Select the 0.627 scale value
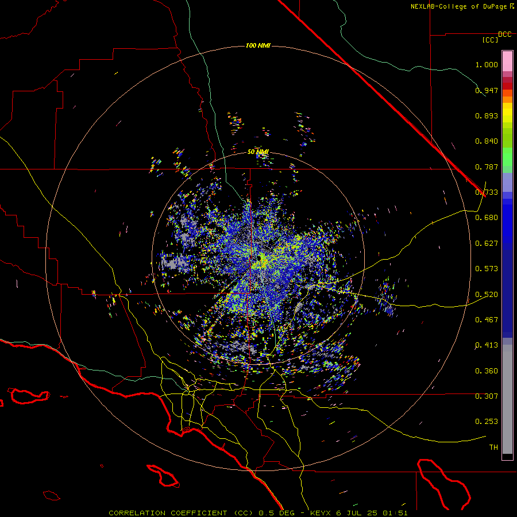Viewport: 517px width, 517px height. 487,244
